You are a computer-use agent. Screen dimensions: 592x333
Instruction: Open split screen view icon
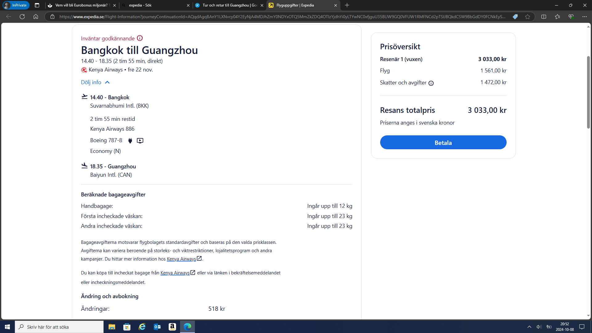544,17
